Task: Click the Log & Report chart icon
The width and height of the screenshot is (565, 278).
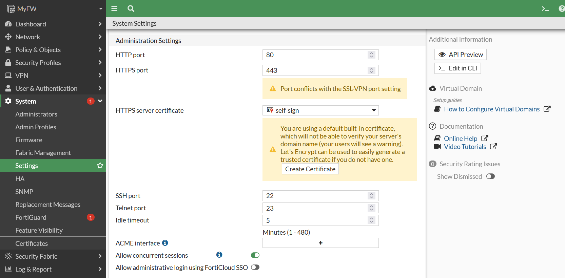Action: 8,269
